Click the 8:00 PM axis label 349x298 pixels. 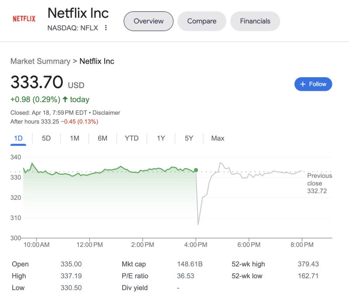click(x=302, y=245)
